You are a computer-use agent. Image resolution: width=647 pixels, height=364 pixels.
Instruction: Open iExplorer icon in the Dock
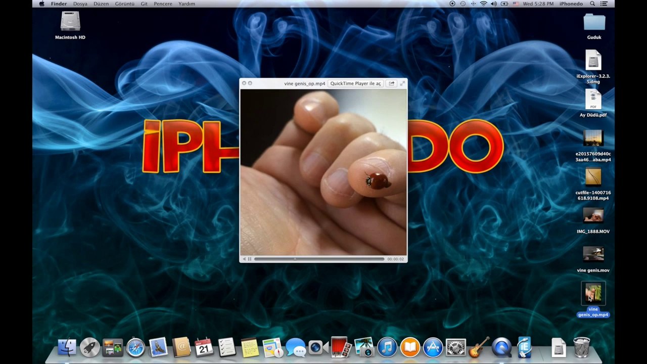(x=524, y=347)
